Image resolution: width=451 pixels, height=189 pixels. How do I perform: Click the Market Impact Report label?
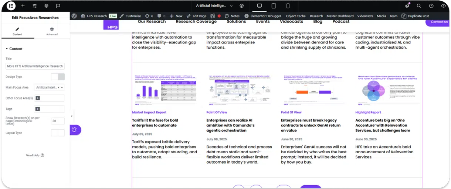click(149, 112)
